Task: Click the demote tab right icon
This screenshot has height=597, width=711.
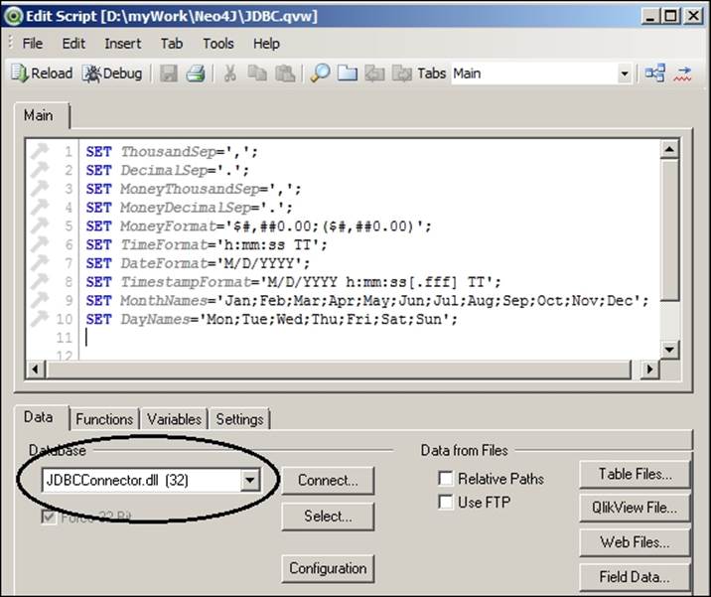Action: (402, 74)
